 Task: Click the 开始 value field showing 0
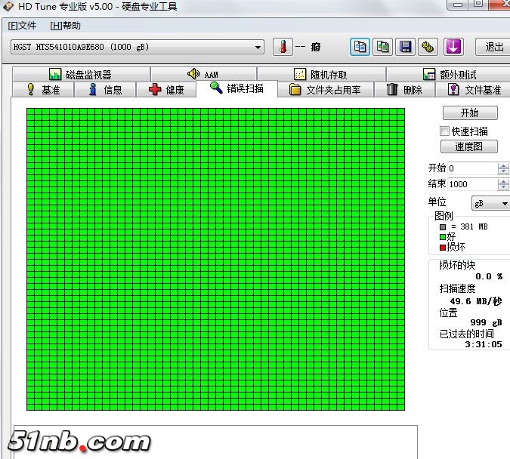click(x=472, y=168)
